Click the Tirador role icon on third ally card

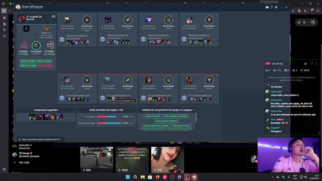point(169,20)
